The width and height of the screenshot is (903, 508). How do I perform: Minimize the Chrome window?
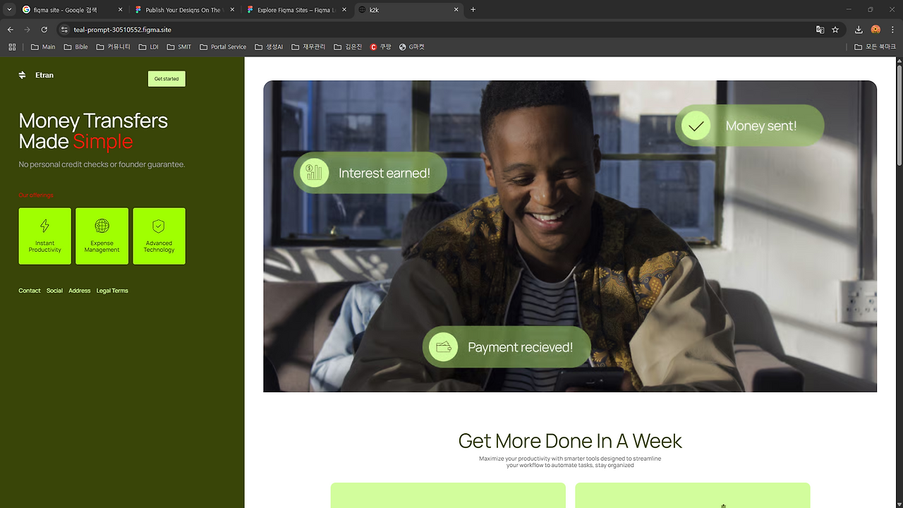pos(850,10)
